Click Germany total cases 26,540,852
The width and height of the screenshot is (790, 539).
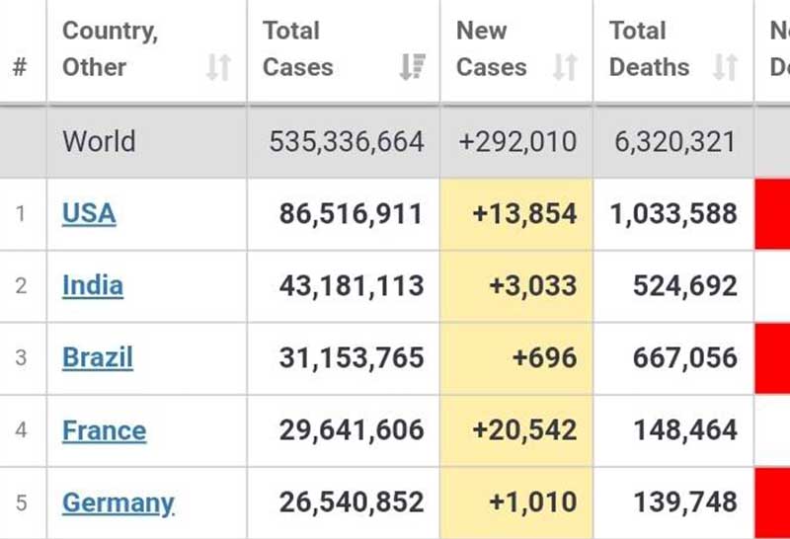(x=351, y=502)
